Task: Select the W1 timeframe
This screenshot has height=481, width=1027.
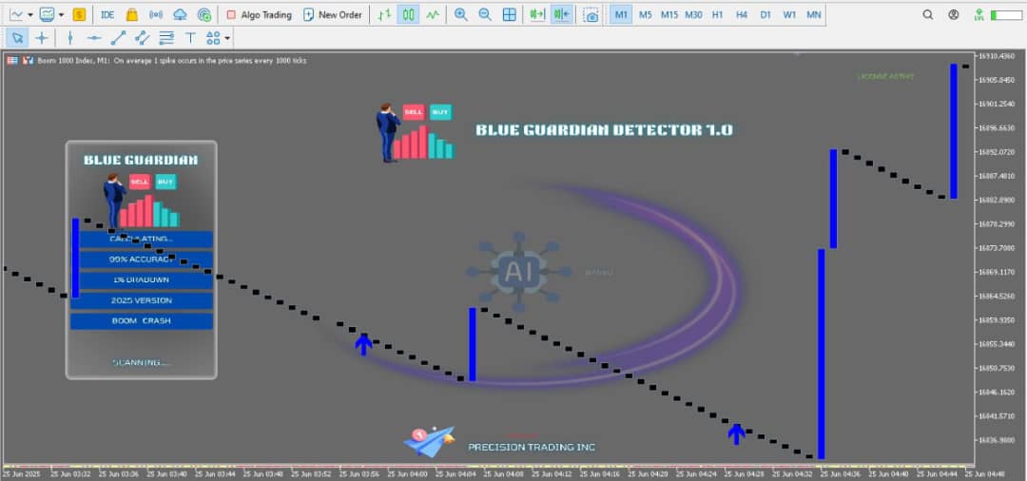Action: 790,14
